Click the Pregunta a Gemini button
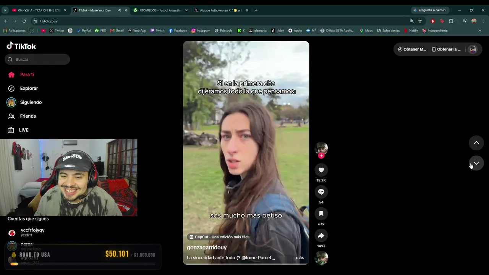489x275 pixels. coord(430,10)
